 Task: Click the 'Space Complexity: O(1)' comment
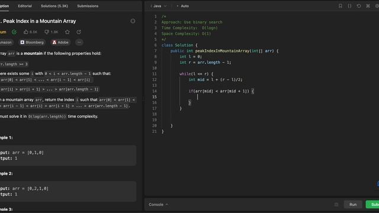(x=186, y=34)
